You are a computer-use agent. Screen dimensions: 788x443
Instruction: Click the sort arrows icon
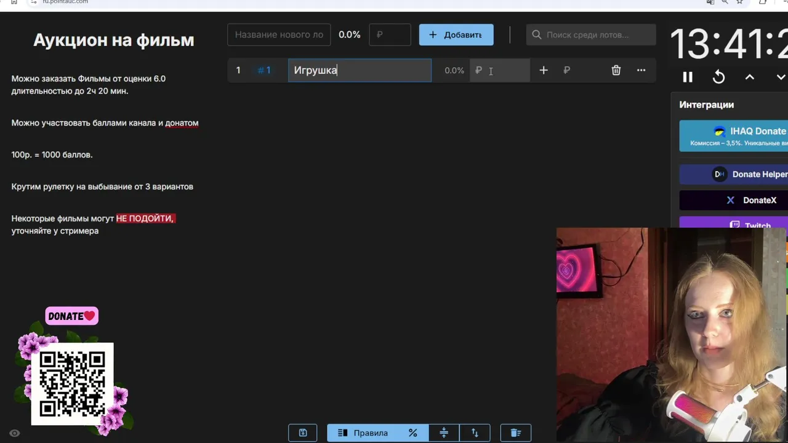(x=475, y=433)
